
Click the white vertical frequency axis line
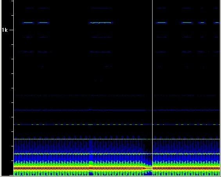pyautogui.click(x=14, y=88)
